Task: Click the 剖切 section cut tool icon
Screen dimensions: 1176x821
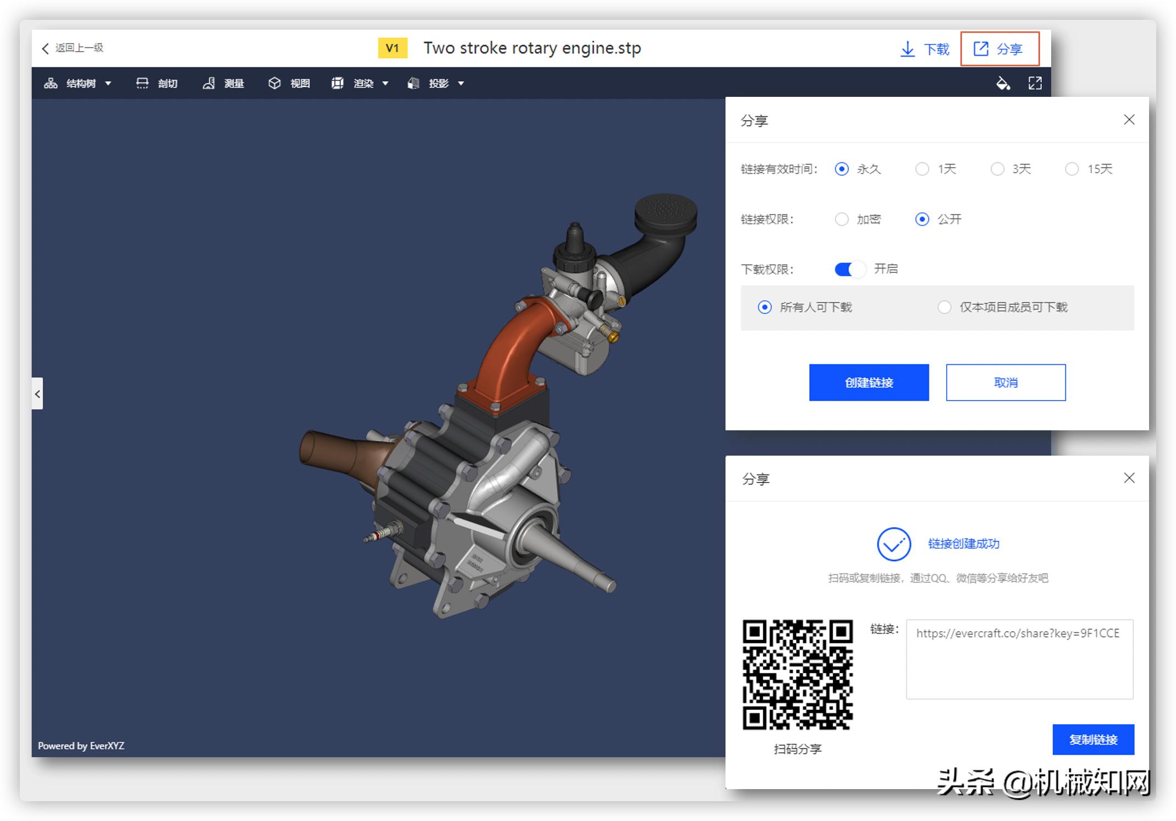Action: (142, 83)
